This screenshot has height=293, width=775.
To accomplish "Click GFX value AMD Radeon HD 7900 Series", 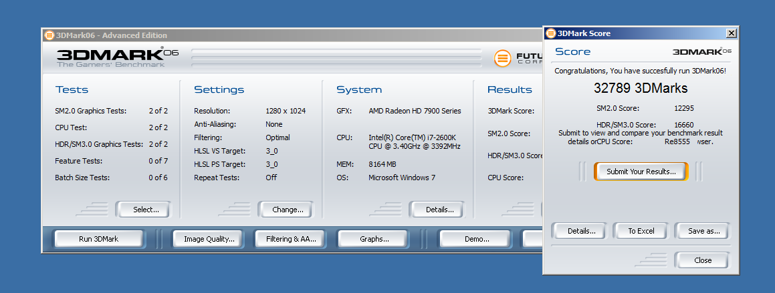I will (415, 111).
